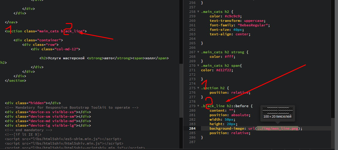
Task: Click the device-md visible-md div line
Action: click(48, 121)
